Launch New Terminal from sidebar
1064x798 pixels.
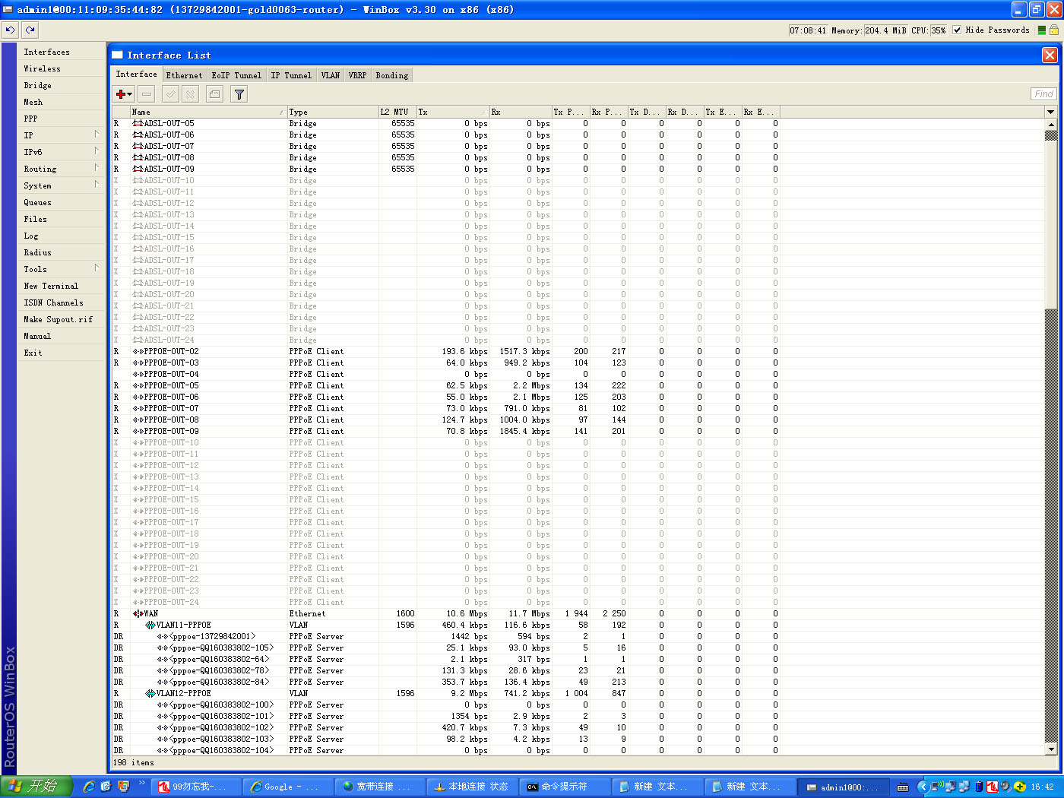(61, 286)
